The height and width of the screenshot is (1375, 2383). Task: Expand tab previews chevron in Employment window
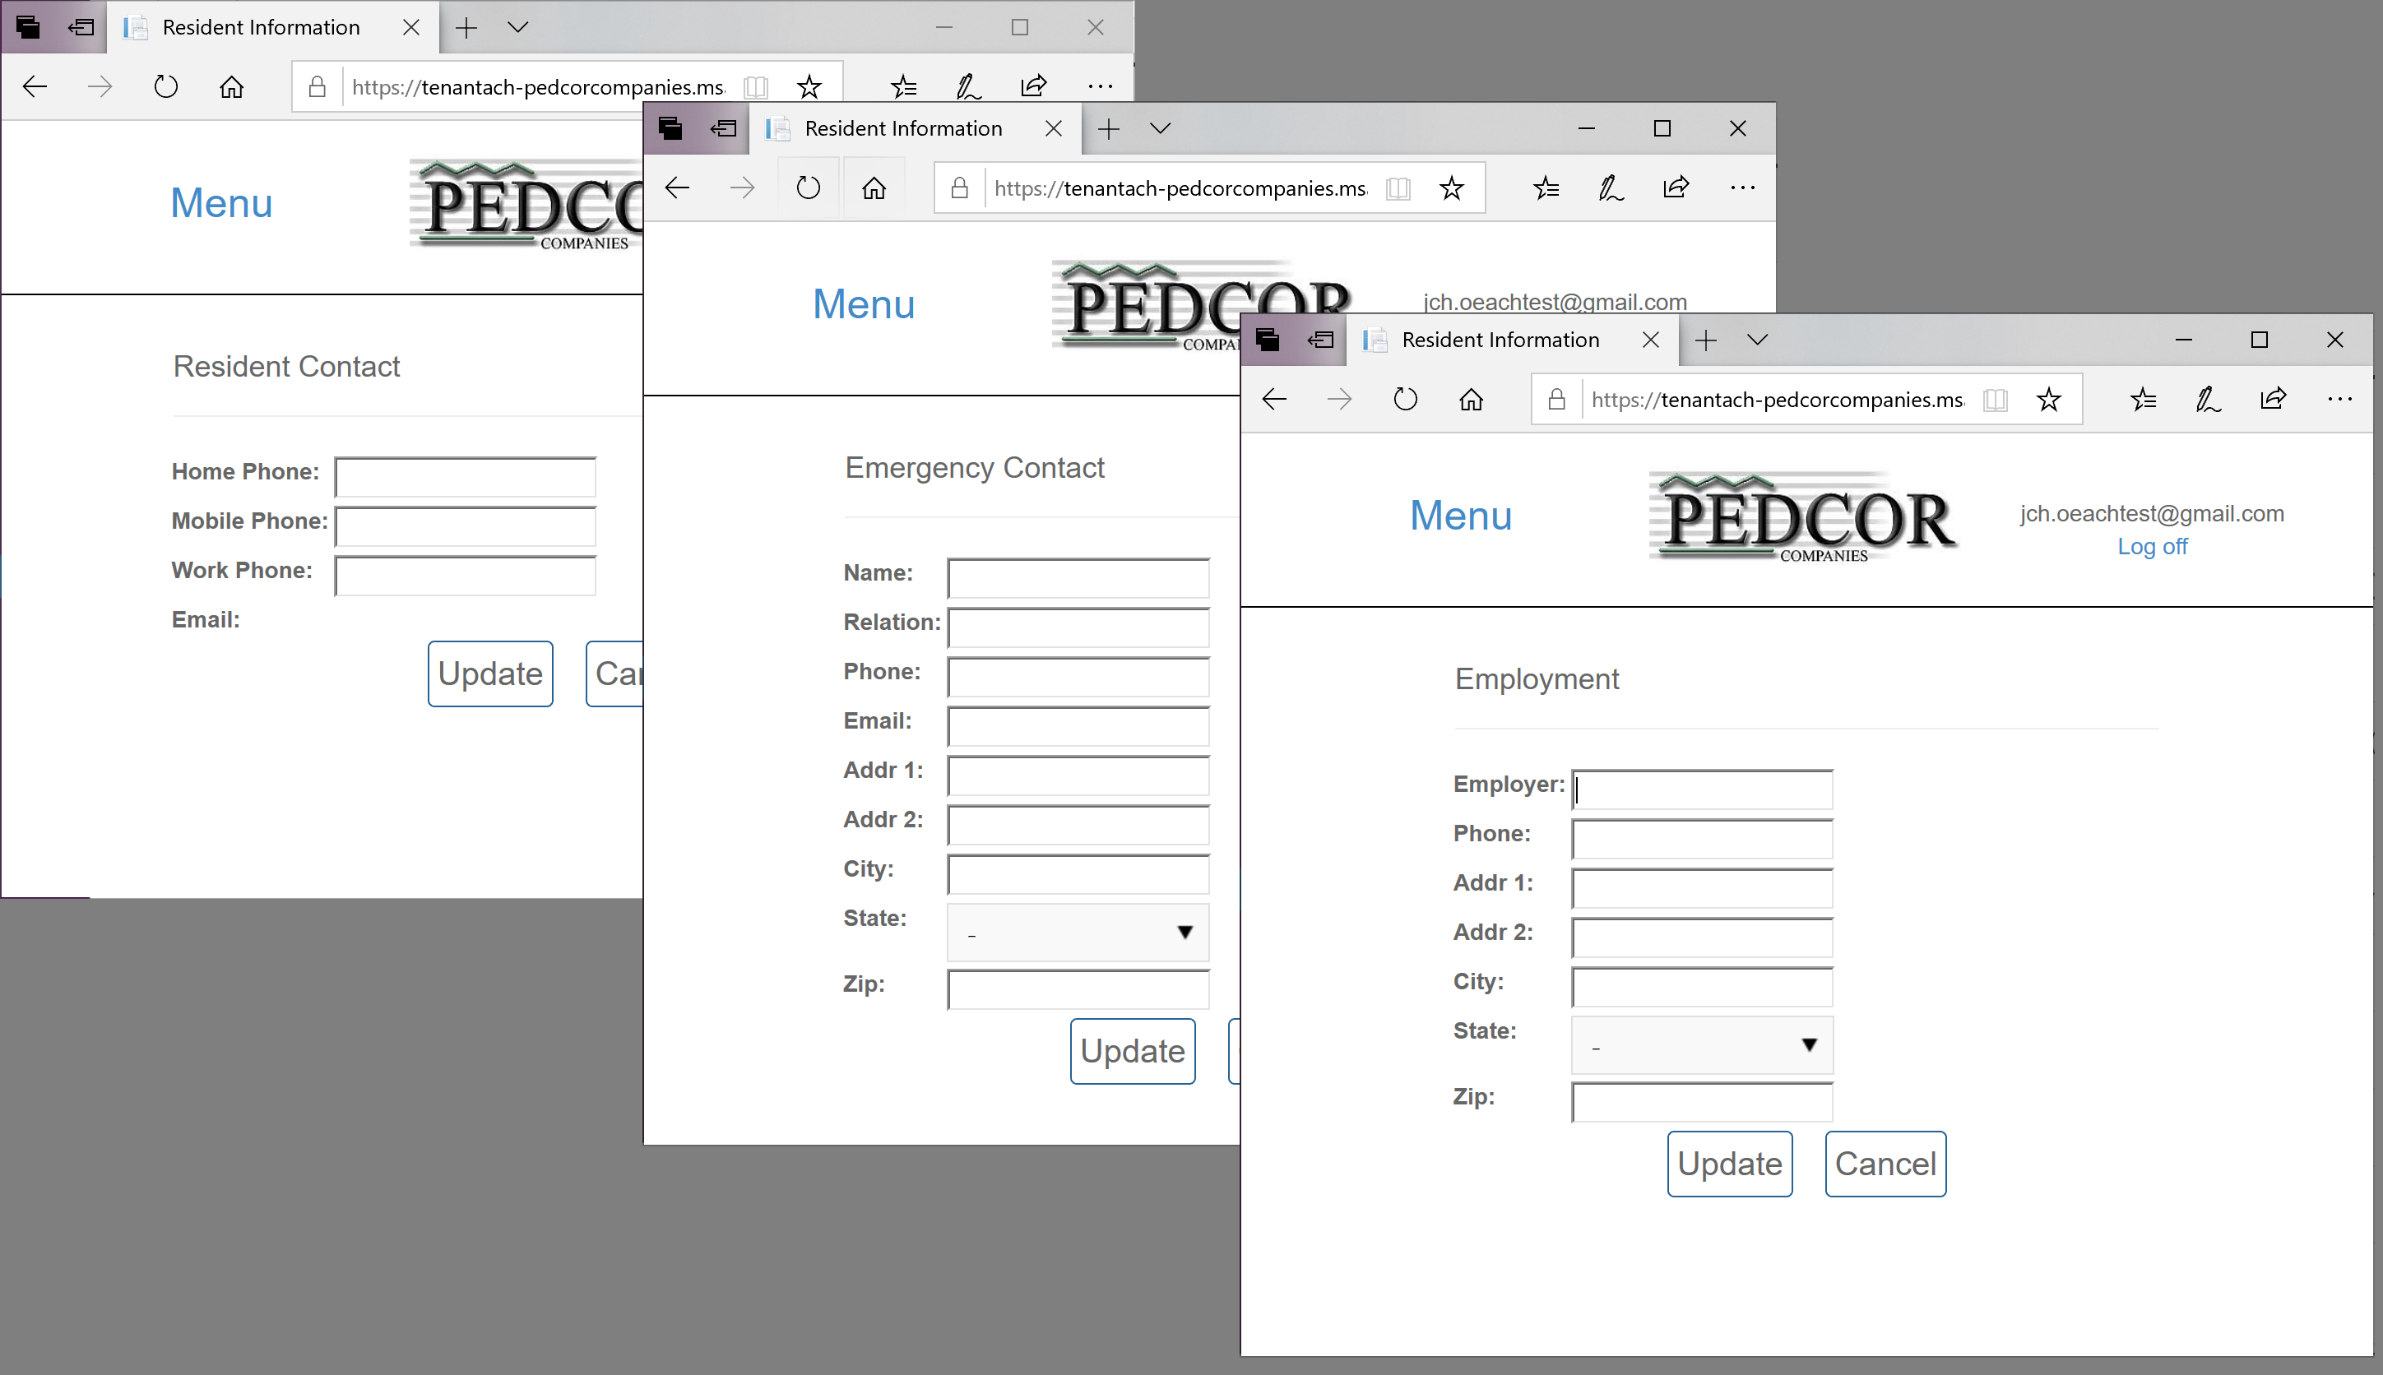pyautogui.click(x=1757, y=340)
